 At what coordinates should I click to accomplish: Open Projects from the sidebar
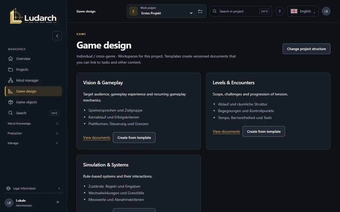click(33, 69)
